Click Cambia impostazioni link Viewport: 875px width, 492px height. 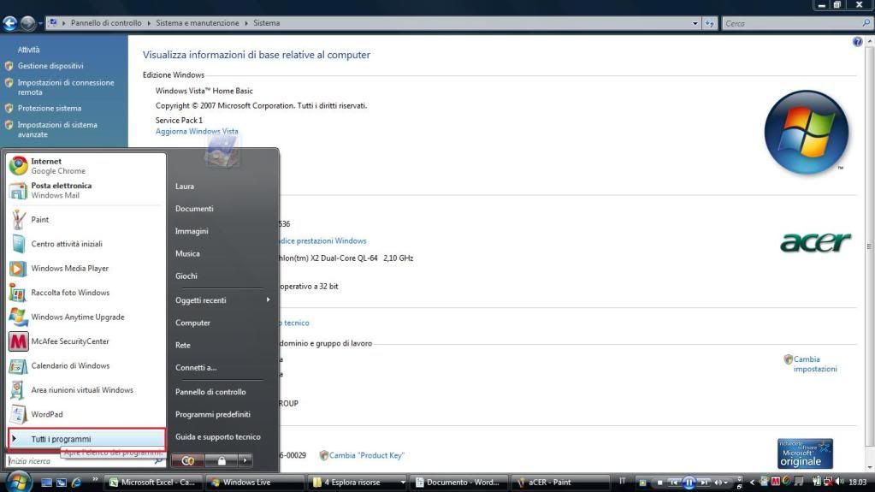815,365
